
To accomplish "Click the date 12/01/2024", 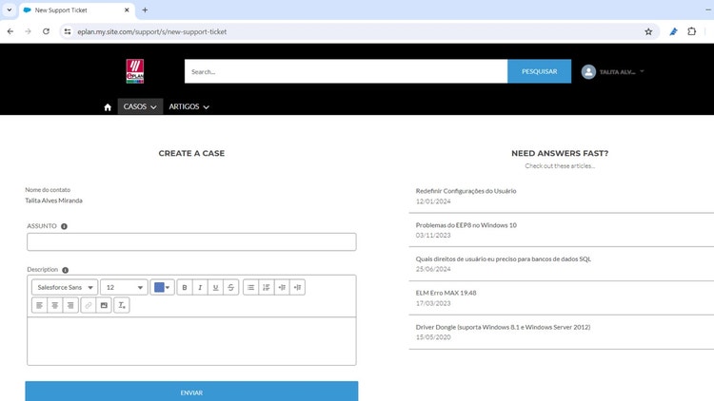I will 433,201.
